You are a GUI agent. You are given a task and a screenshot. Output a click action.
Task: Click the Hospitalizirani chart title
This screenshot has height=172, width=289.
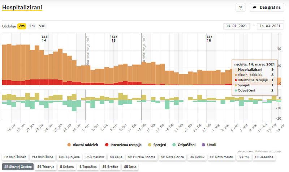click(x=22, y=7)
